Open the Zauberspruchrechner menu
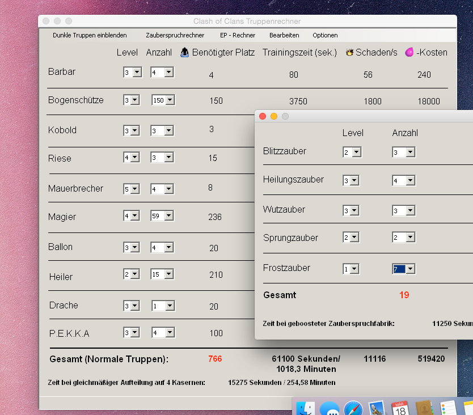The width and height of the screenshot is (473, 415). click(x=175, y=35)
